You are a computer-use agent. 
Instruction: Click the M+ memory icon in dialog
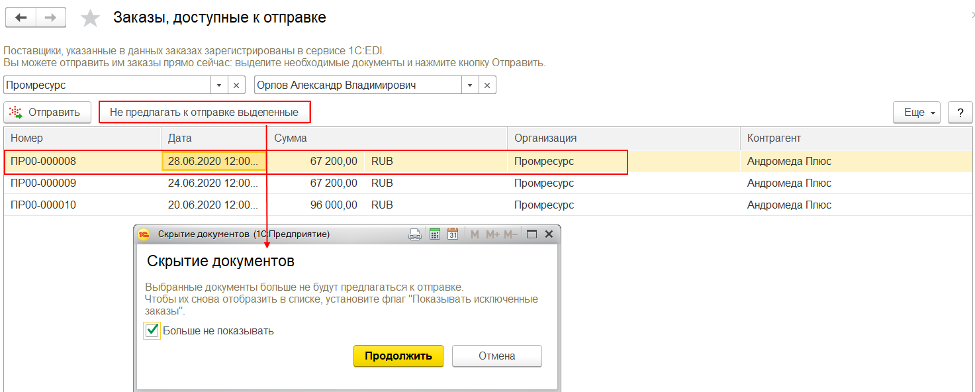pyautogui.click(x=492, y=234)
